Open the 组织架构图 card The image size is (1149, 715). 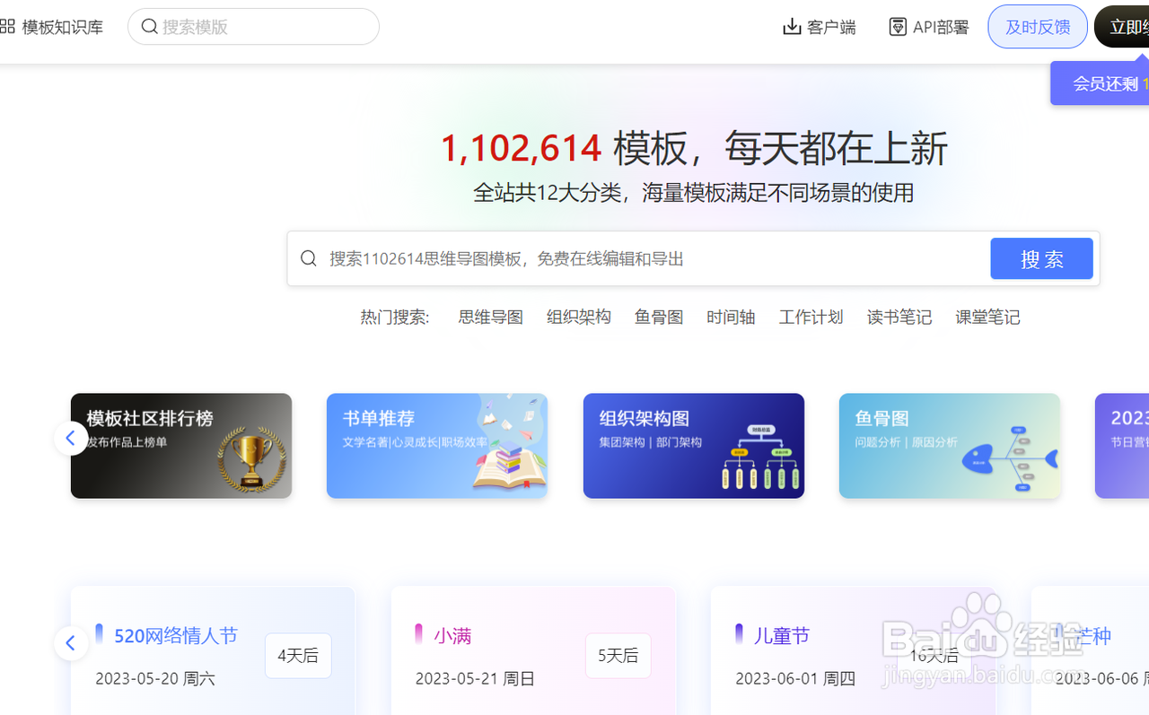(694, 446)
